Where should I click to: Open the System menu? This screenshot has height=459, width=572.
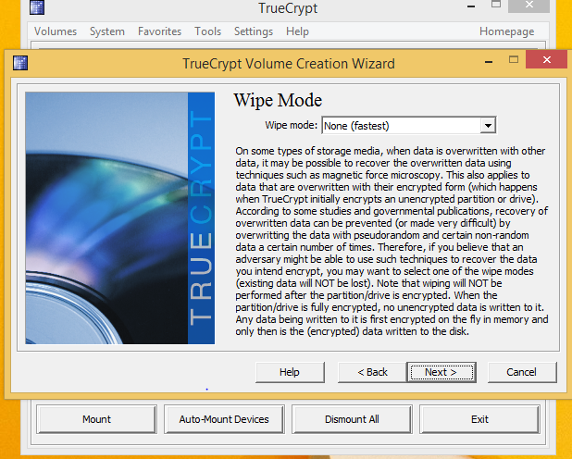tap(107, 31)
